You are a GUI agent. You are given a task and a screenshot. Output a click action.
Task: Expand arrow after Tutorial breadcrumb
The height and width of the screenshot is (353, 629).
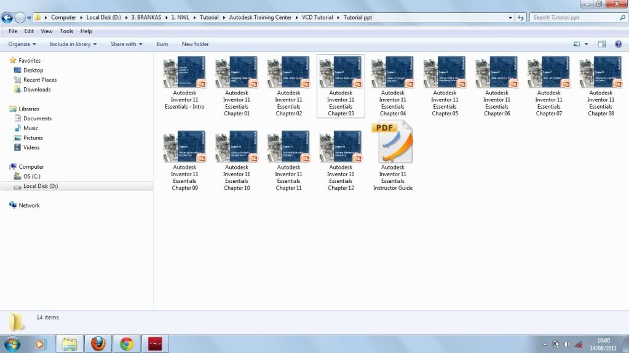coord(223,18)
